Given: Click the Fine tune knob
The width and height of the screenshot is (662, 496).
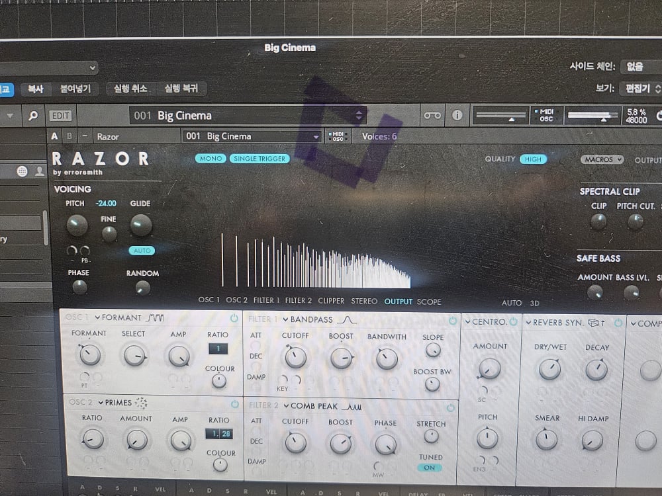Looking at the screenshot, I should [x=109, y=233].
